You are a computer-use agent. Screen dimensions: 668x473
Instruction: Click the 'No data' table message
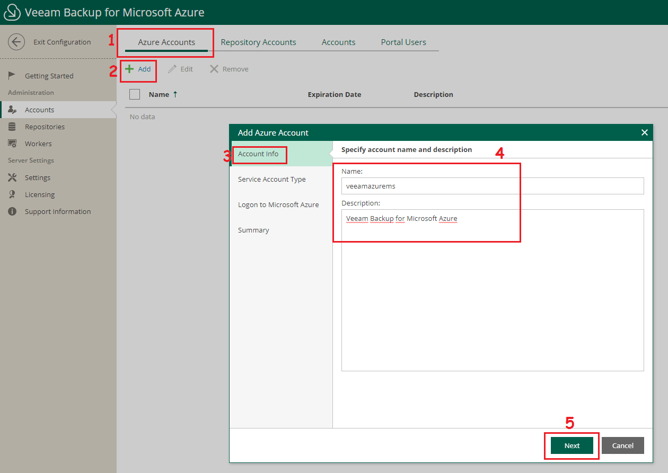[142, 117]
